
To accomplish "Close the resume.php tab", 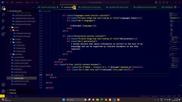I will point(75,7).
